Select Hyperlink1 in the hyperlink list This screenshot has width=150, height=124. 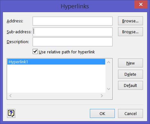[56, 62]
